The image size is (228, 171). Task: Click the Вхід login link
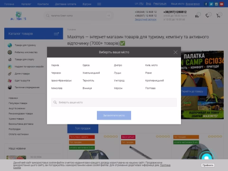tap(148, 4)
